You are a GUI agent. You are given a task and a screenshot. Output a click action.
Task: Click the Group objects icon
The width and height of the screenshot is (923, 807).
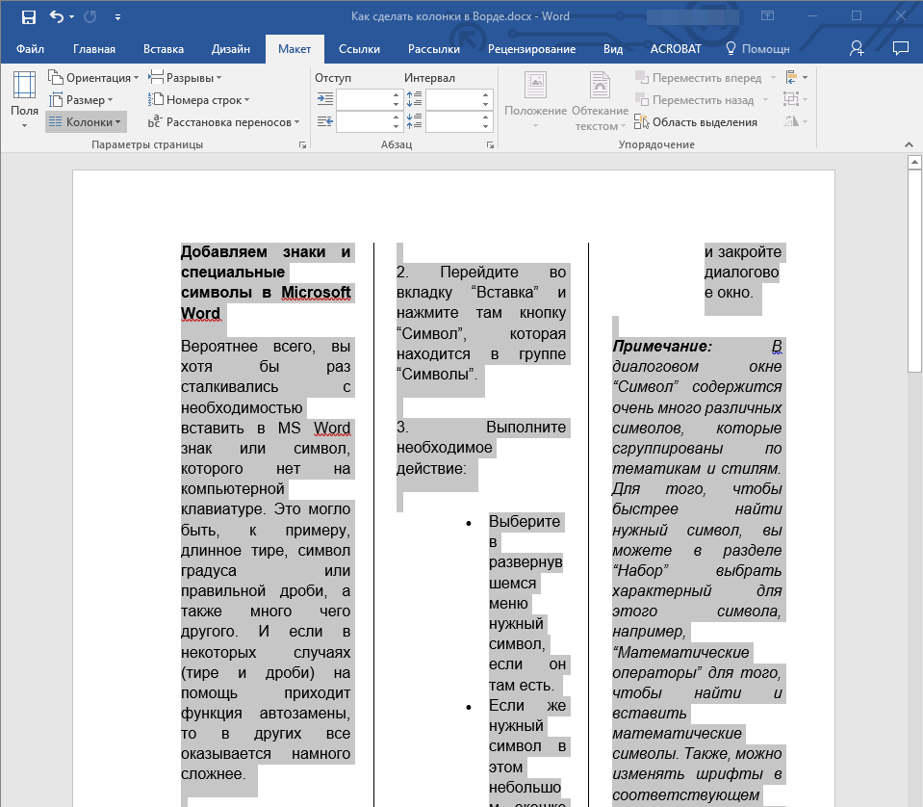795,99
